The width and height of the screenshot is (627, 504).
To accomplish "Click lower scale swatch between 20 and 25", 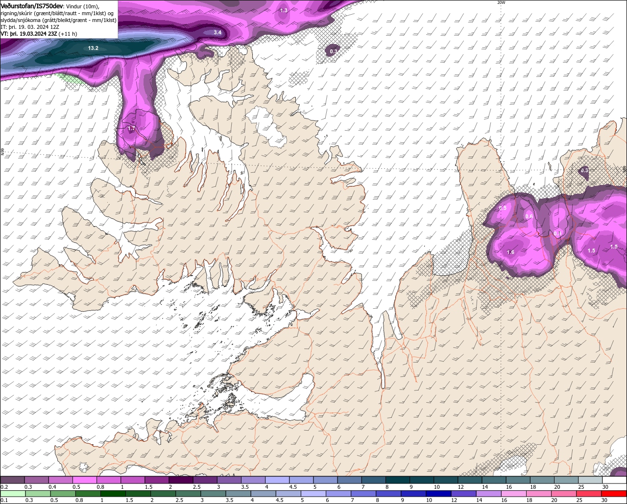I will coord(563,494).
